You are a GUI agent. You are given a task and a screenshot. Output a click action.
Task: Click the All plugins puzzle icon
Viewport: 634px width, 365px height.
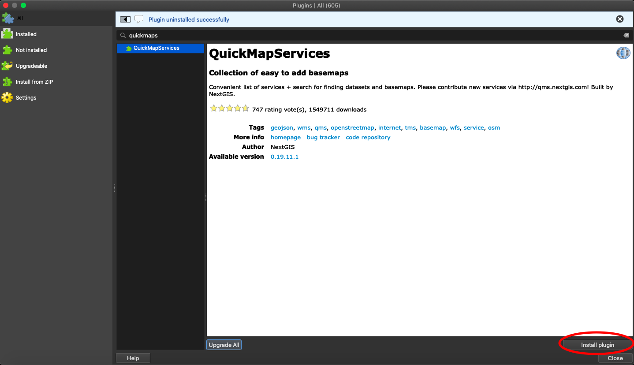pos(8,19)
